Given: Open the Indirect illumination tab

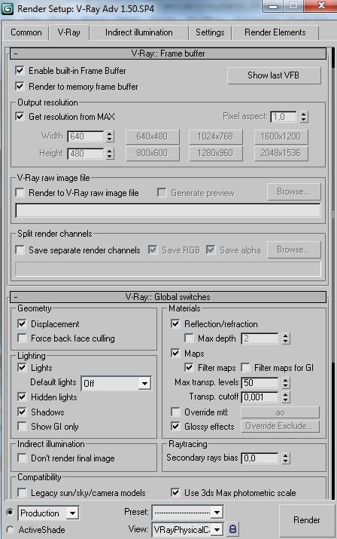Looking at the screenshot, I should tap(139, 32).
